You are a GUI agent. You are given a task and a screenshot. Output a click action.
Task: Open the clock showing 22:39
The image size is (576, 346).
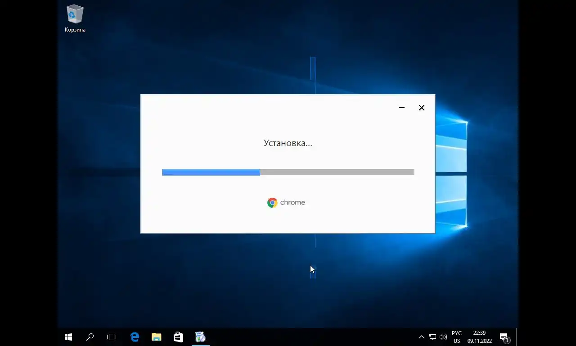click(x=479, y=337)
